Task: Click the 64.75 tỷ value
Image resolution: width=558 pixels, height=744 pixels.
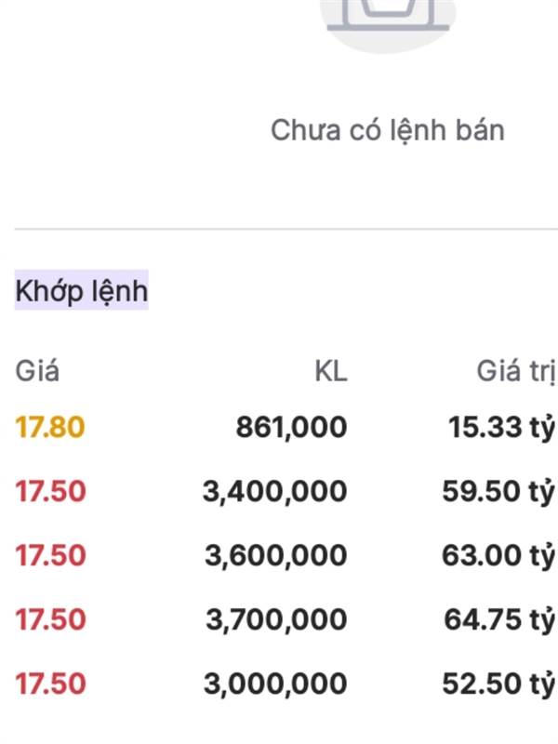Action: tap(499, 619)
